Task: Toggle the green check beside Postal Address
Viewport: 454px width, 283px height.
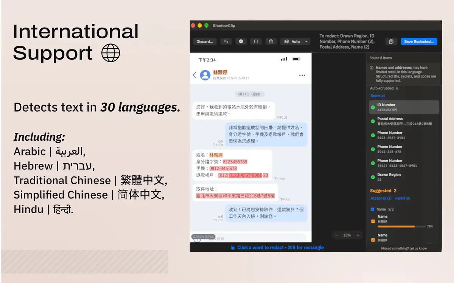Action: tap(373, 121)
